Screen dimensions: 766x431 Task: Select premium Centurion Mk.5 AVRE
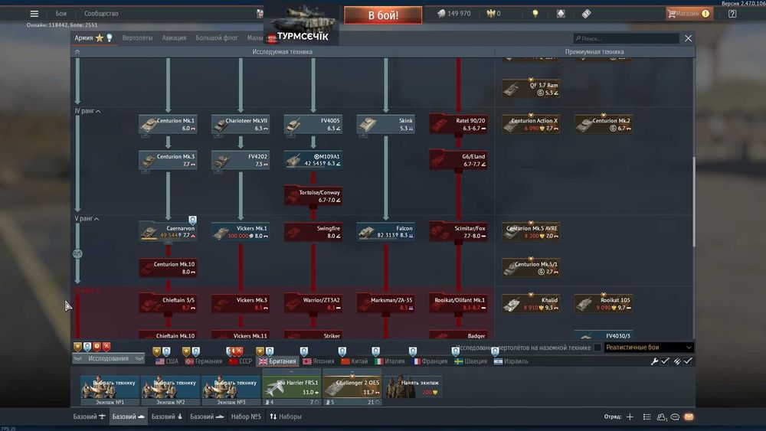click(x=531, y=232)
